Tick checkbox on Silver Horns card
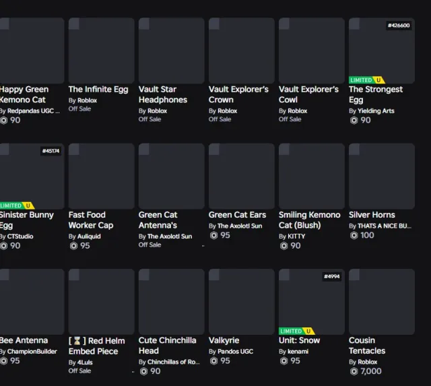This screenshot has height=386, width=431. tap(355, 150)
